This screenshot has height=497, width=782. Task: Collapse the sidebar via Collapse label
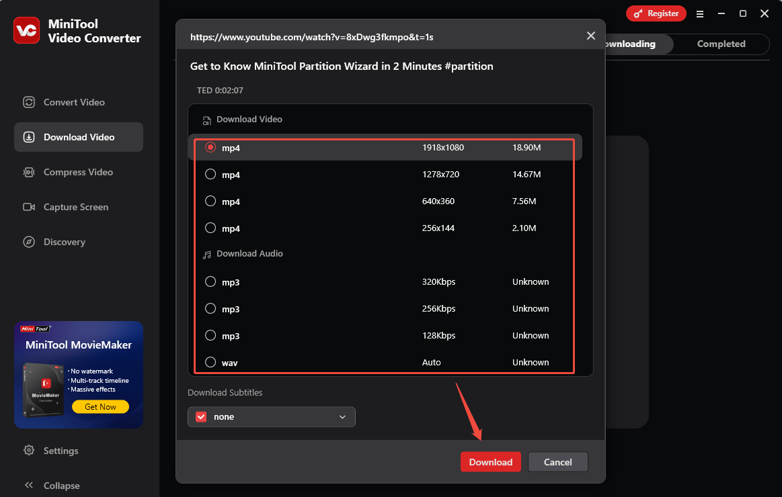61,486
